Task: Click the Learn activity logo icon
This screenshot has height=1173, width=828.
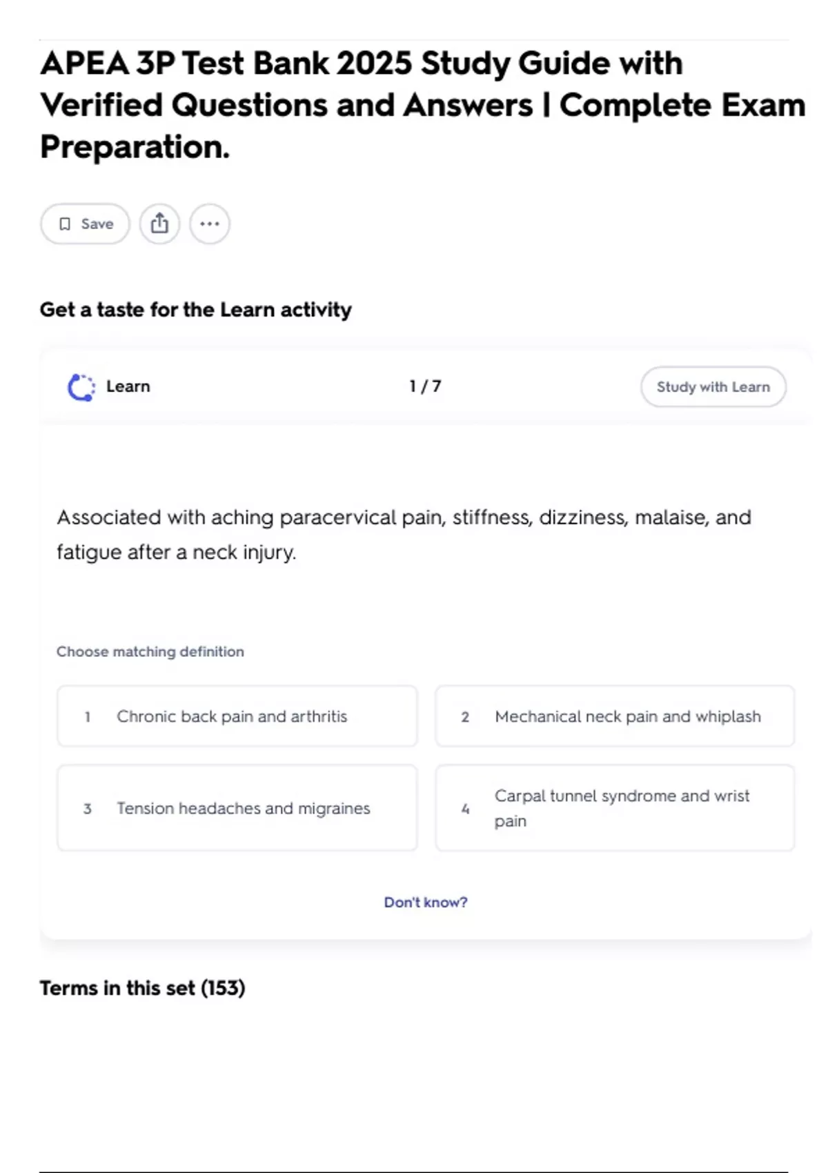Action: pyautogui.click(x=81, y=387)
